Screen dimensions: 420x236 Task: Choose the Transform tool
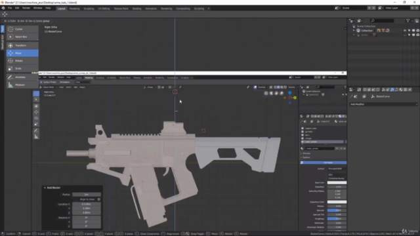[22, 45]
